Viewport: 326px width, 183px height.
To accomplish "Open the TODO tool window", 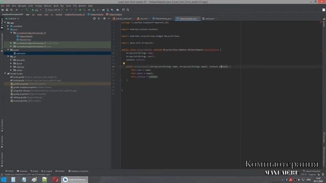I will pos(9,171).
